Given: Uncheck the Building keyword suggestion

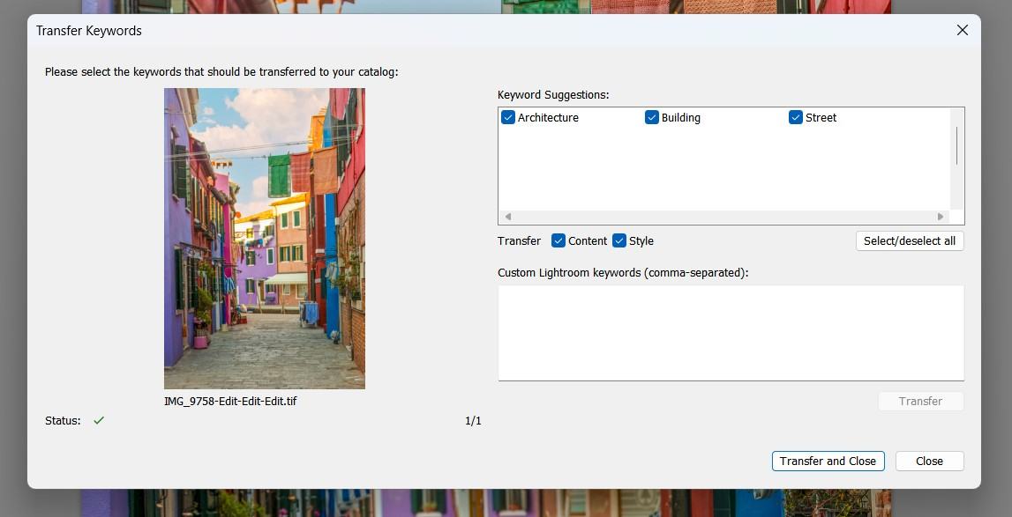Looking at the screenshot, I should coord(652,117).
